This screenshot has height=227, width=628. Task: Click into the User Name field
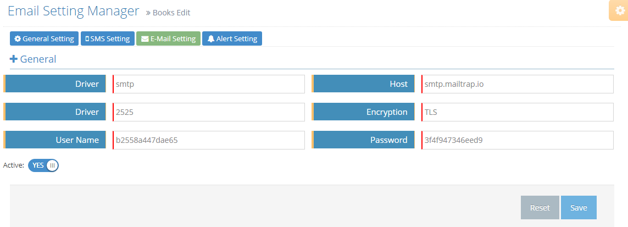209,140
